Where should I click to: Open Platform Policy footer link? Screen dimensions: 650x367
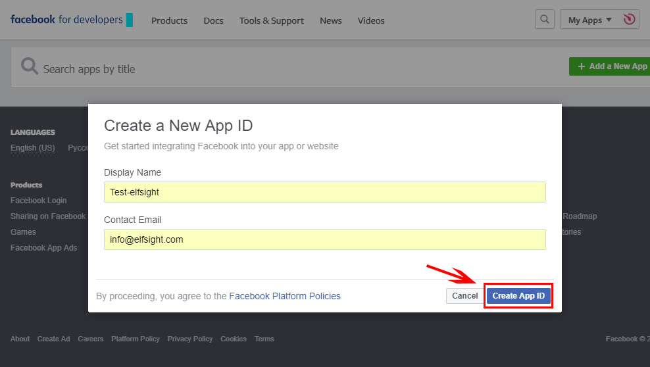pyautogui.click(x=136, y=339)
